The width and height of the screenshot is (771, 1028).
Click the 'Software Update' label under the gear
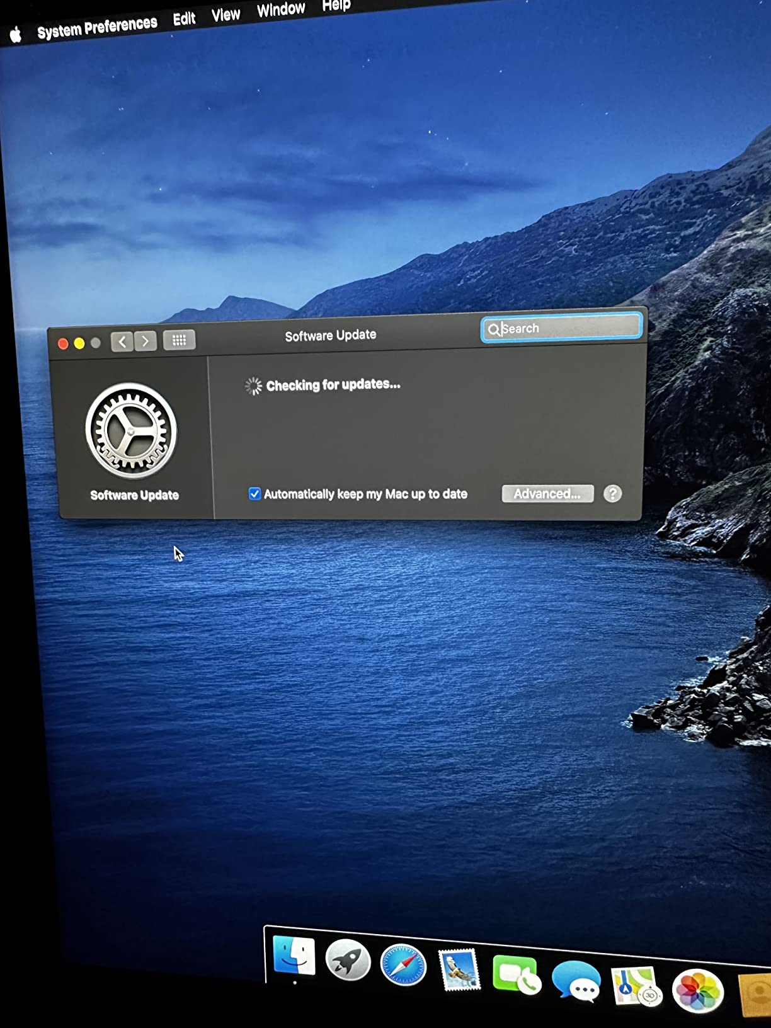(134, 495)
